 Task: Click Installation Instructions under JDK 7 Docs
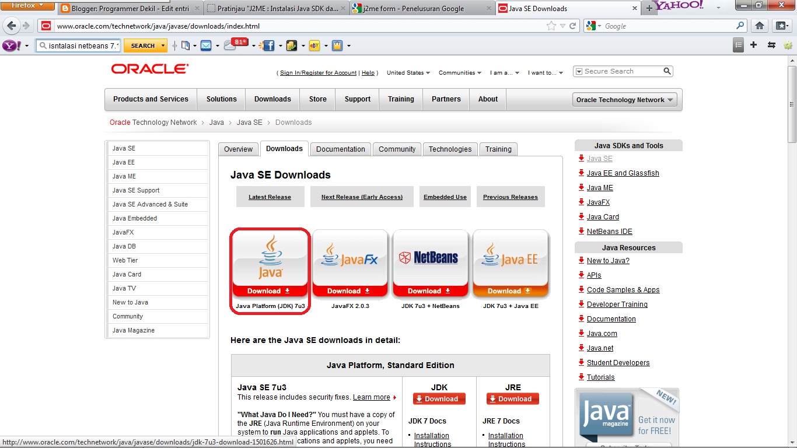[x=432, y=440]
